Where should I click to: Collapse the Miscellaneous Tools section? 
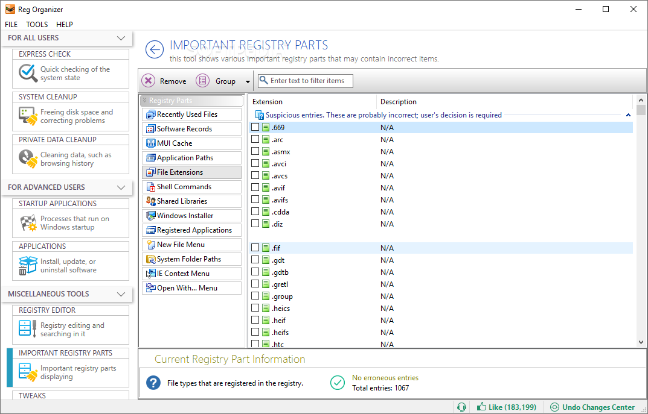121,295
